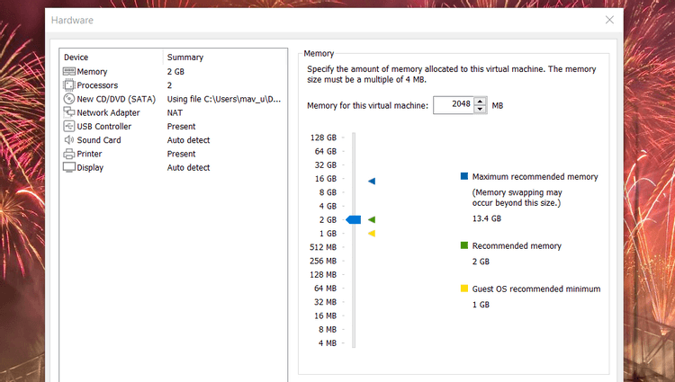
Task: Click the memory slider track near 128 GB
Action: pyautogui.click(x=354, y=138)
